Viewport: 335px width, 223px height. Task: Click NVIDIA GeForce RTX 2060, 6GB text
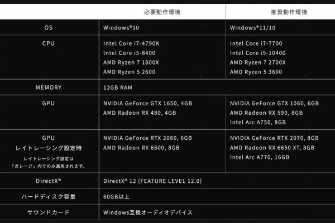pyautogui.click(x=147, y=138)
